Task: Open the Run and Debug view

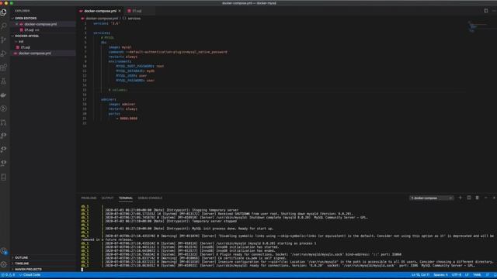Action: click(x=4, y=53)
